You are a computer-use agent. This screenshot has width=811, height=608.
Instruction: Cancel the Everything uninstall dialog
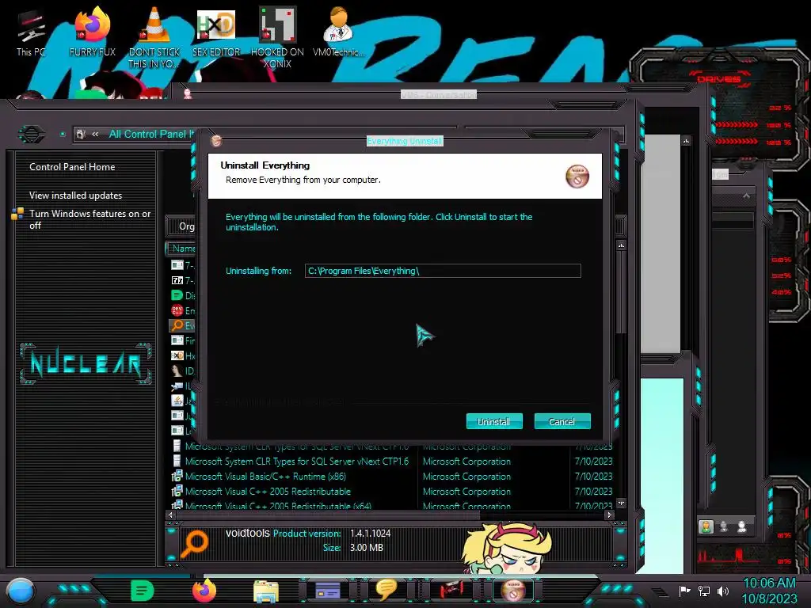click(562, 421)
